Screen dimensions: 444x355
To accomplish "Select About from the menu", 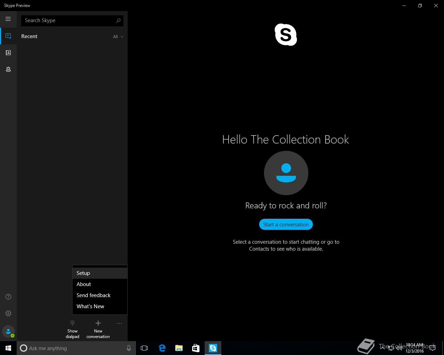I will click(100, 284).
